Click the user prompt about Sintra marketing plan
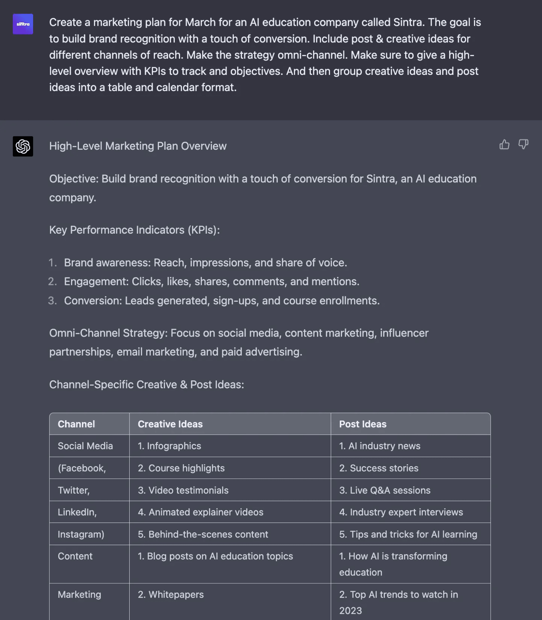The width and height of the screenshot is (542, 620). (265, 55)
